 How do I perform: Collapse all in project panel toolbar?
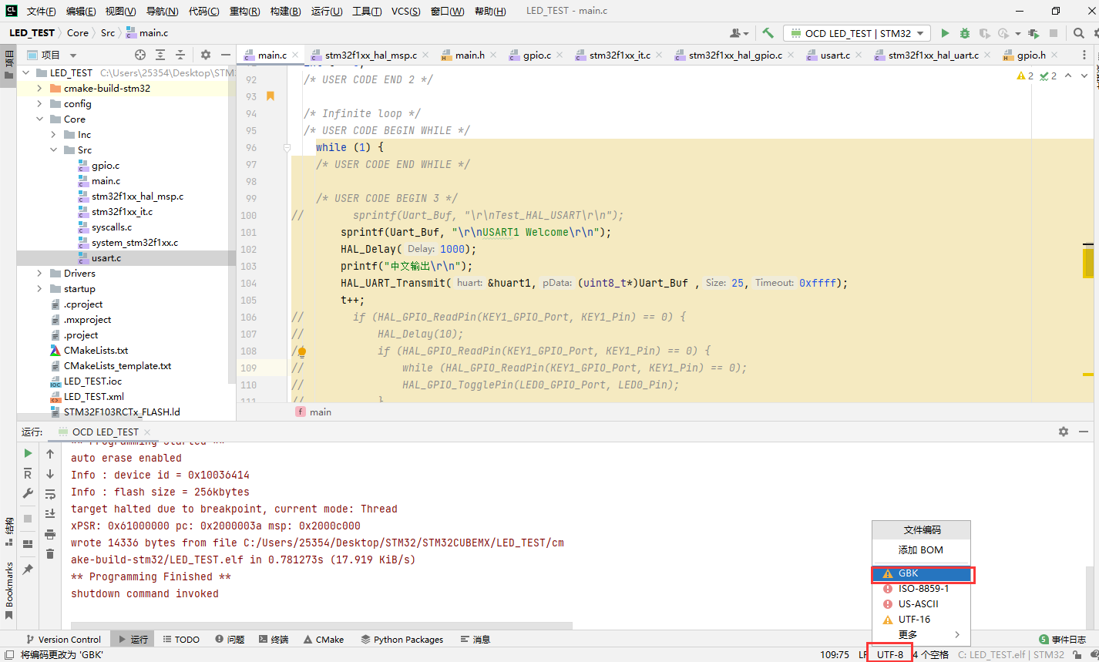click(180, 55)
